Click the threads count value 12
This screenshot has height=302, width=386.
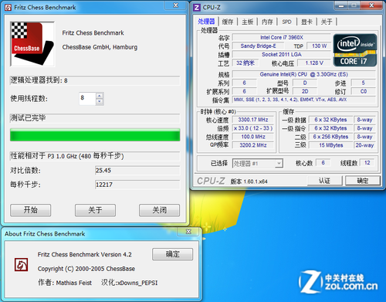point(367,163)
